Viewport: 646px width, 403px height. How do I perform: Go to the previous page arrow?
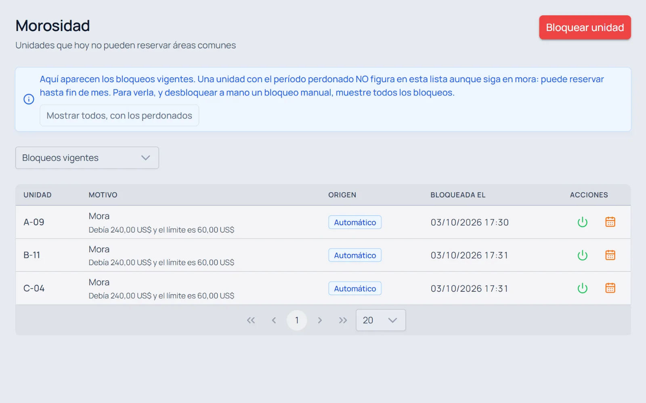(x=274, y=320)
